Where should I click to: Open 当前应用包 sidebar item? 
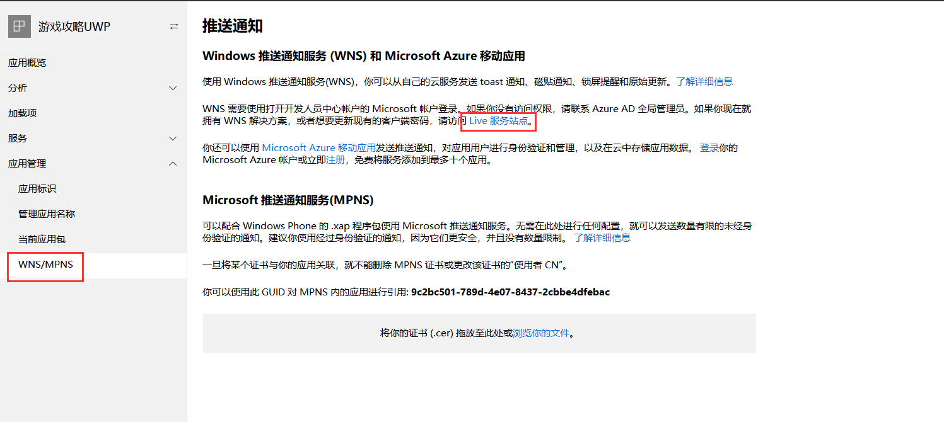(42, 239)
